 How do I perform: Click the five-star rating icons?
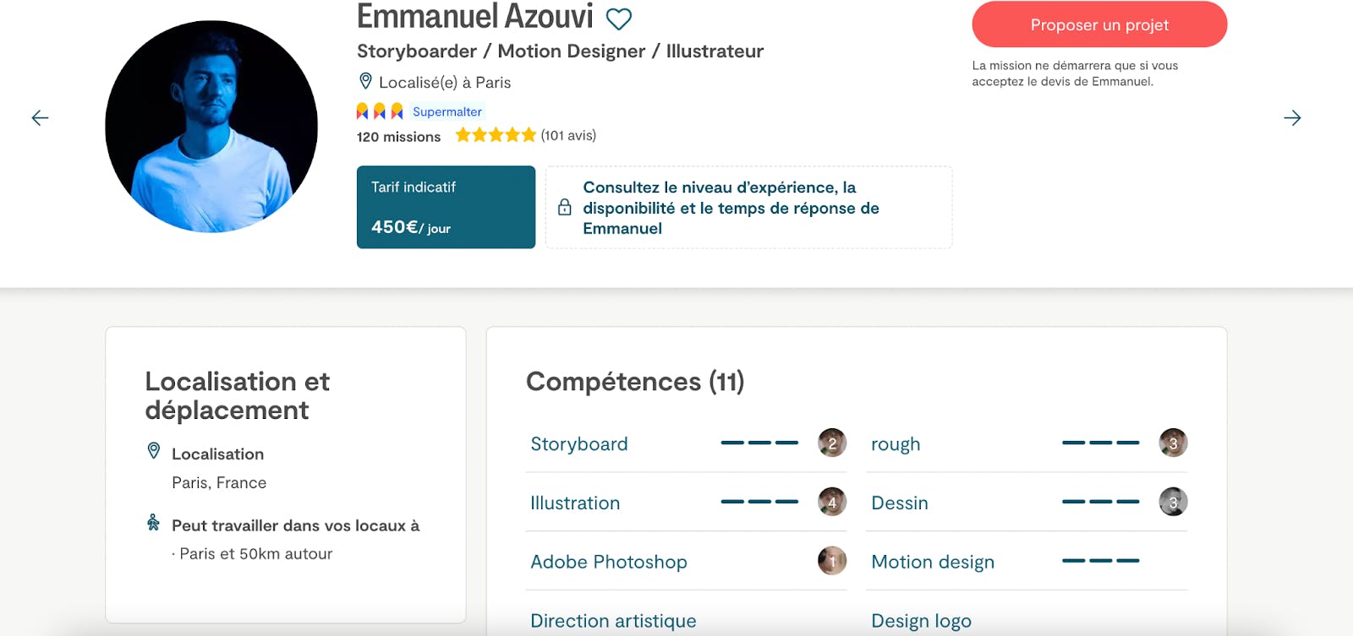point(496,134)
